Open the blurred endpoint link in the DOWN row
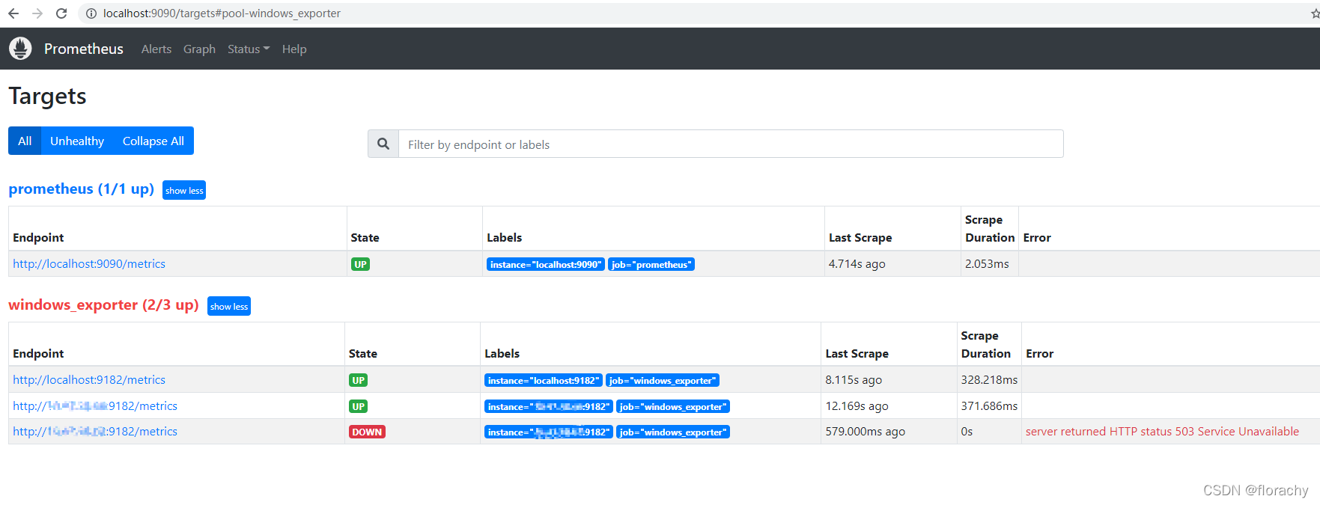Screen dimensions: 1320x505 pyautogui.click(x=95, y=431)
